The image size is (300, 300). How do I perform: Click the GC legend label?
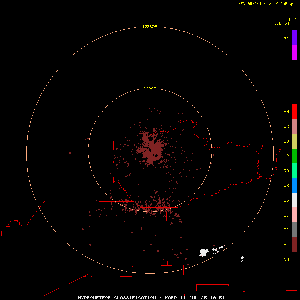click(x=286, y=230)
